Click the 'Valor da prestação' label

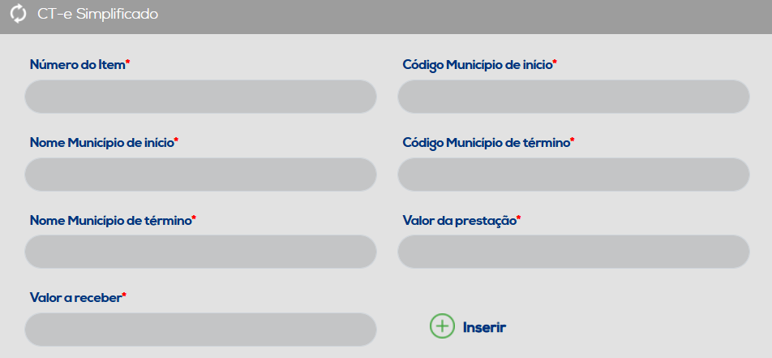pos(459,221)
